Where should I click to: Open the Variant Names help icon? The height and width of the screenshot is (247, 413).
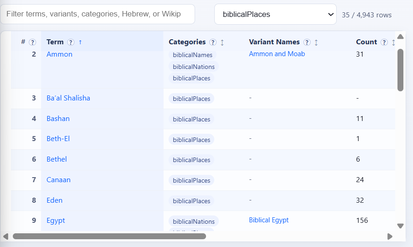click(x=307, y=42)
